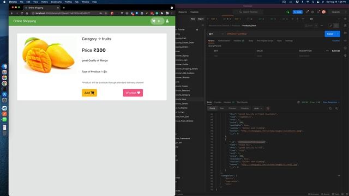Open the History menu

pyautogui.click(x=44, y=2)
